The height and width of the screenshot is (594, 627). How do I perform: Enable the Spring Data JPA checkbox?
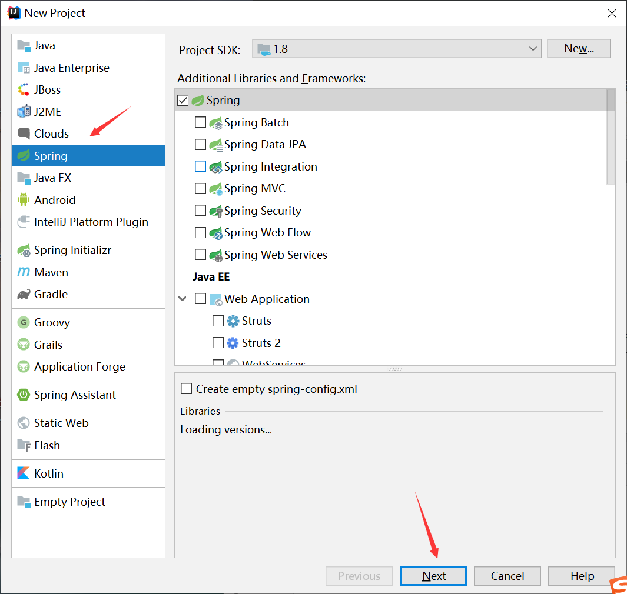pyautogui.click(x=200, y=144)
